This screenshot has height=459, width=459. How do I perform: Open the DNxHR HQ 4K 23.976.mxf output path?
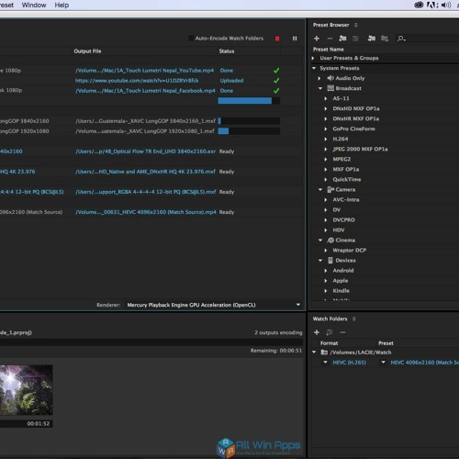click(x=145, y=172)
